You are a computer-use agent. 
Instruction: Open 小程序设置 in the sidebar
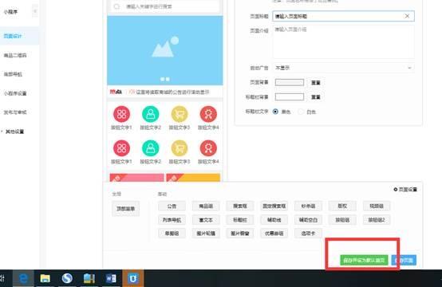click(15, 93)
